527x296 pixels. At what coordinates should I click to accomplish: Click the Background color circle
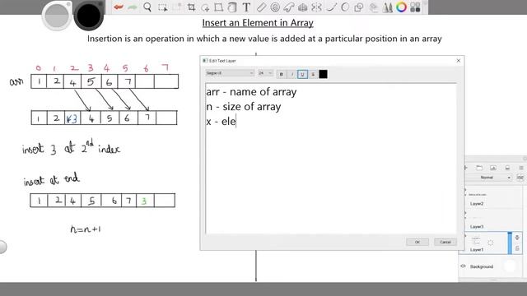point(511,266)
